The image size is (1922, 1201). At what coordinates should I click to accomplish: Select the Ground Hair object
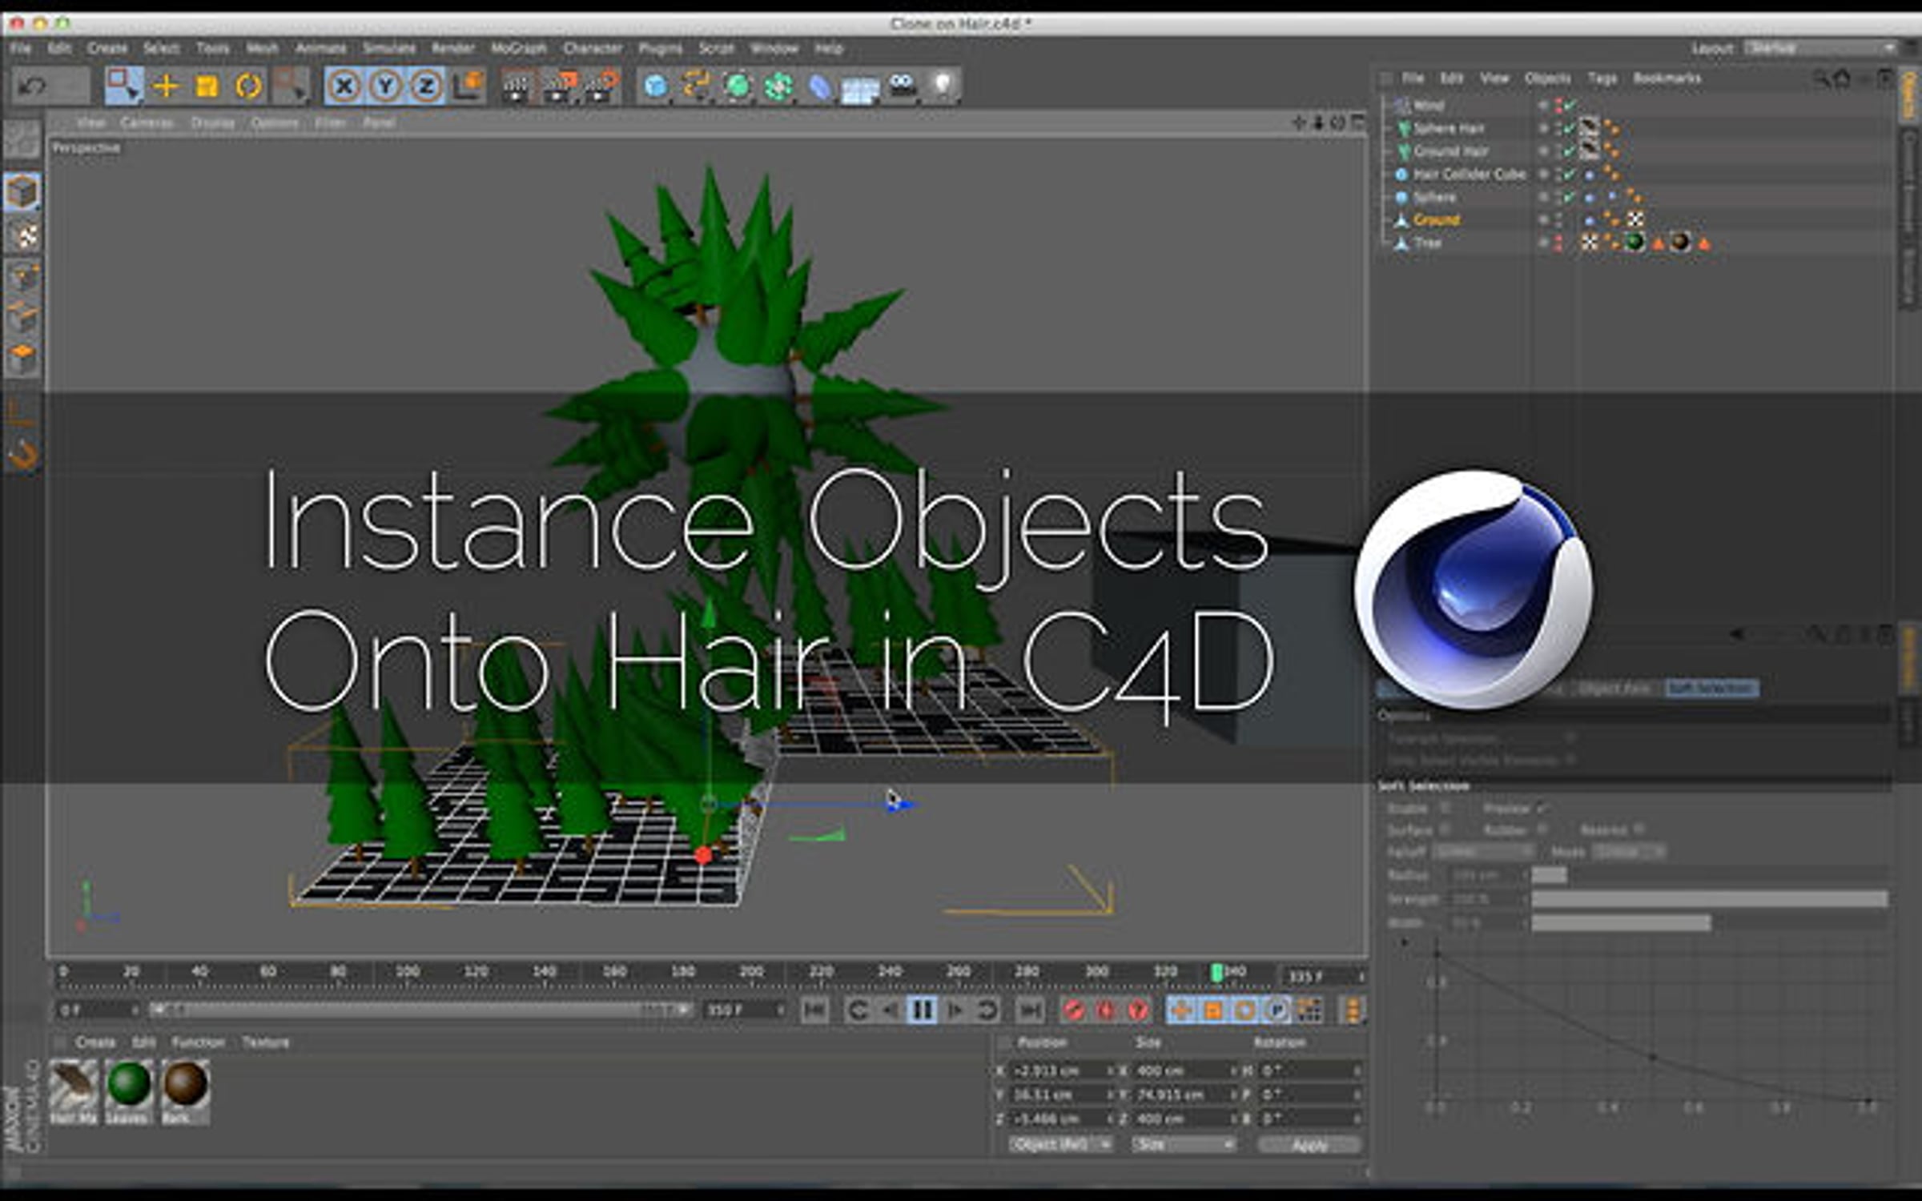pos(1450,151)
